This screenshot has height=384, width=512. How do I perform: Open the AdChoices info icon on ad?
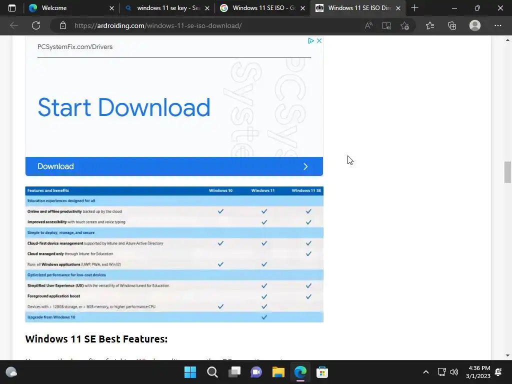[x=311, y=40]
